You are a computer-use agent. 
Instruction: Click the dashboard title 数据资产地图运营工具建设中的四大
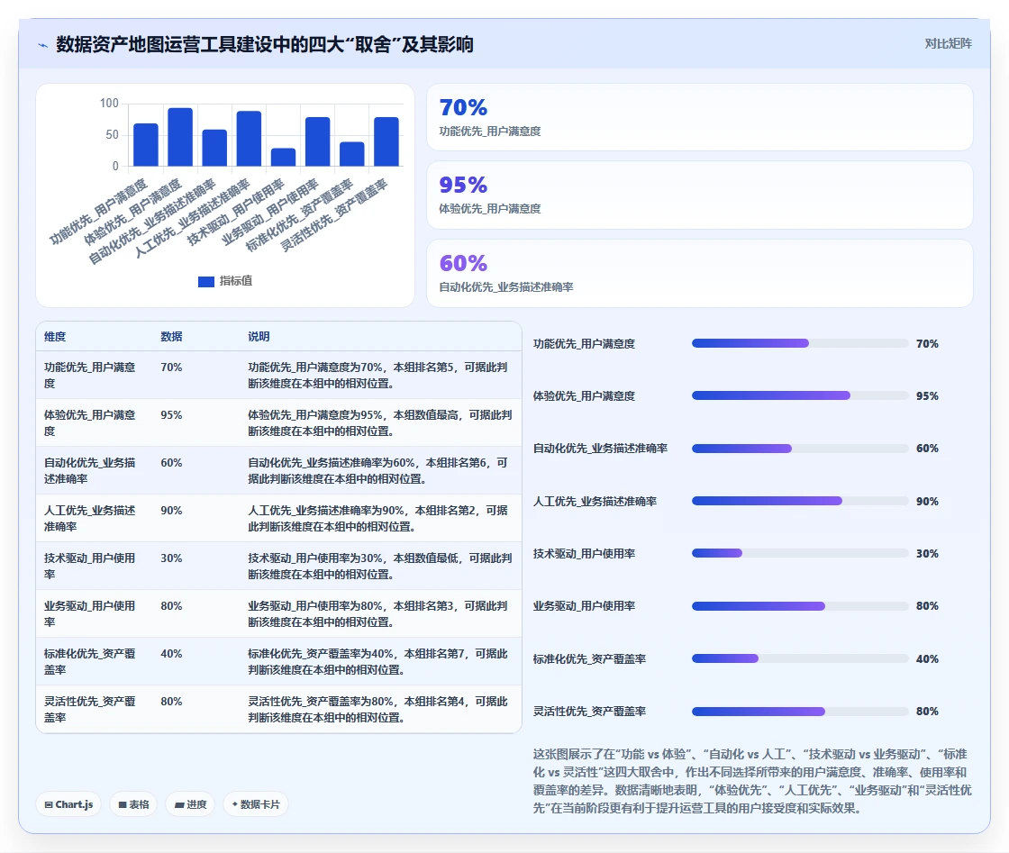(x=265, y=44)
